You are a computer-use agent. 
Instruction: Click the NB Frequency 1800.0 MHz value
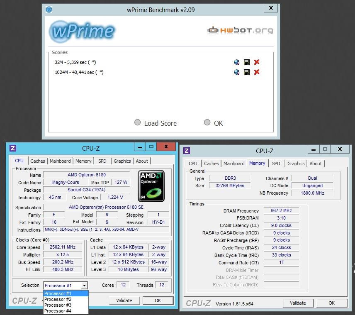(312, 193)
